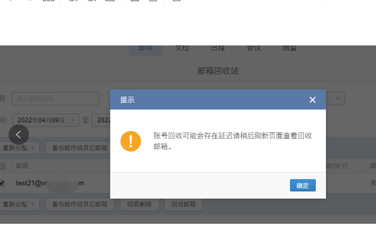The image size is (376, 230).
Task: Close the 提示 dialog with the X
Action: 312,100
